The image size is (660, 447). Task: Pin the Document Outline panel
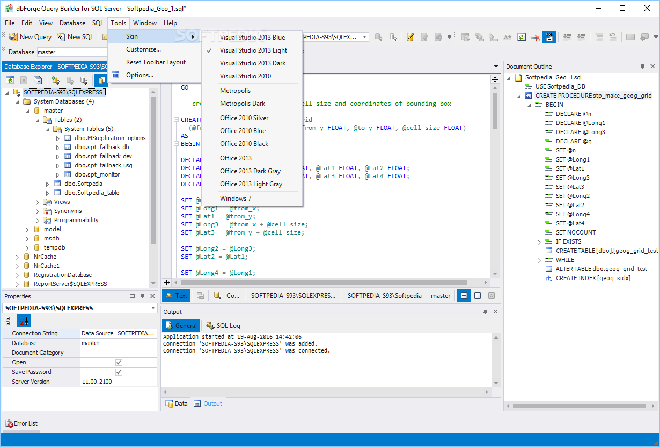click(643, 67)
